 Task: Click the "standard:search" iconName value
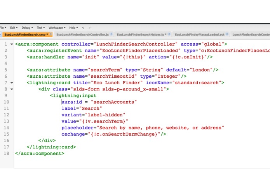click(197, 83)
